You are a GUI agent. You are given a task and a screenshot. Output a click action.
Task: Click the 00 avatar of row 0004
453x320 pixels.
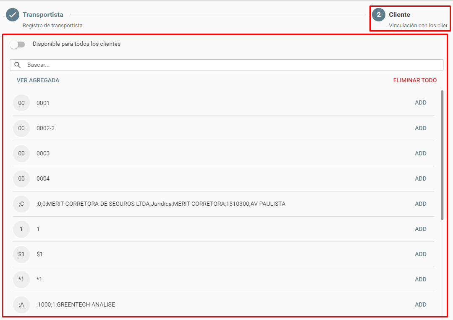coord(21,178)
